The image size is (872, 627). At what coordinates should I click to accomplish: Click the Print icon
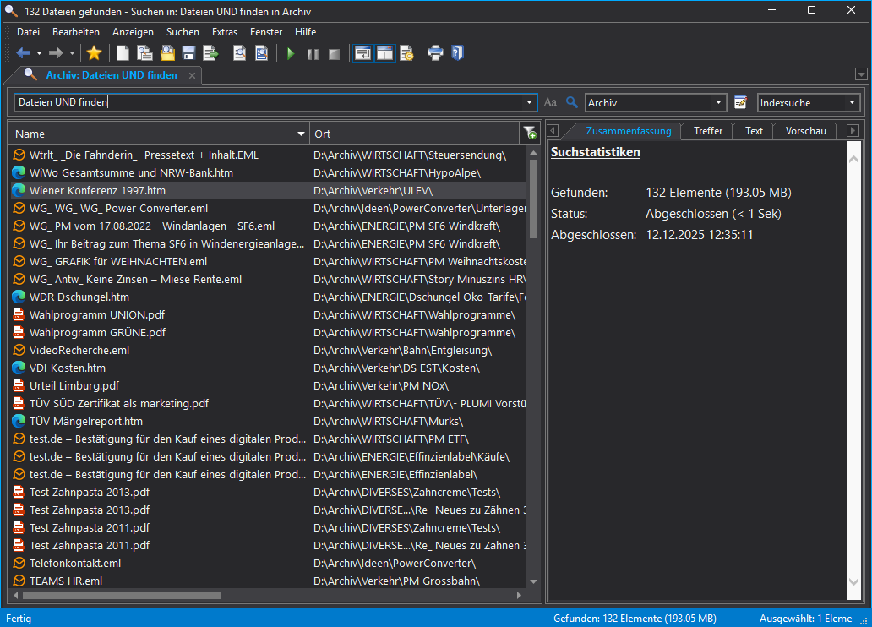[435, 53]
